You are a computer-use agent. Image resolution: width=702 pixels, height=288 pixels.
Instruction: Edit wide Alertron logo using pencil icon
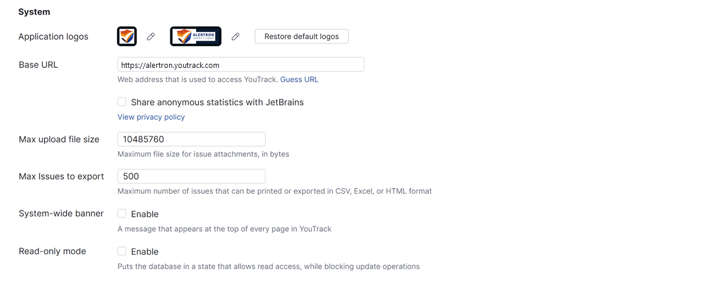(236, 36)
